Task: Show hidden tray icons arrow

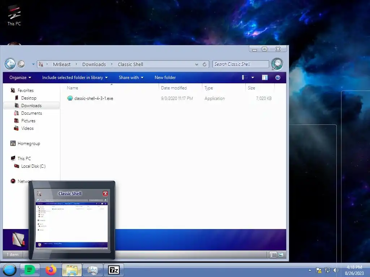Action: (x=310, y=270)
